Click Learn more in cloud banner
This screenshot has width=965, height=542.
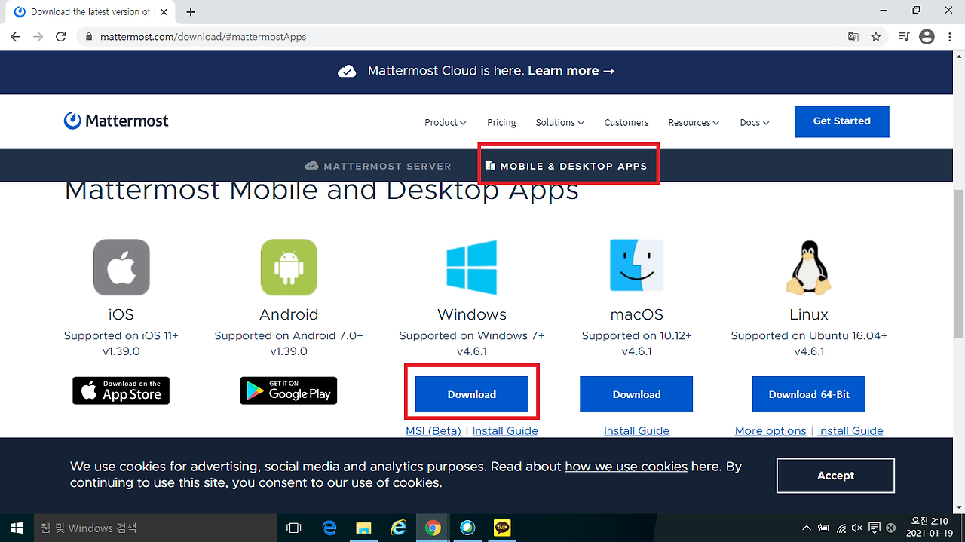point(571,71)
